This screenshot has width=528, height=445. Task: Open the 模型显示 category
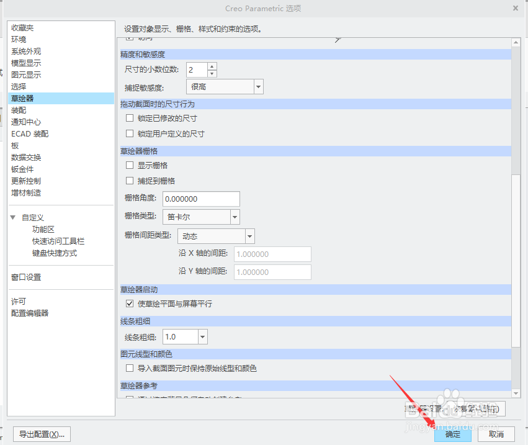(x=26, y=63)
